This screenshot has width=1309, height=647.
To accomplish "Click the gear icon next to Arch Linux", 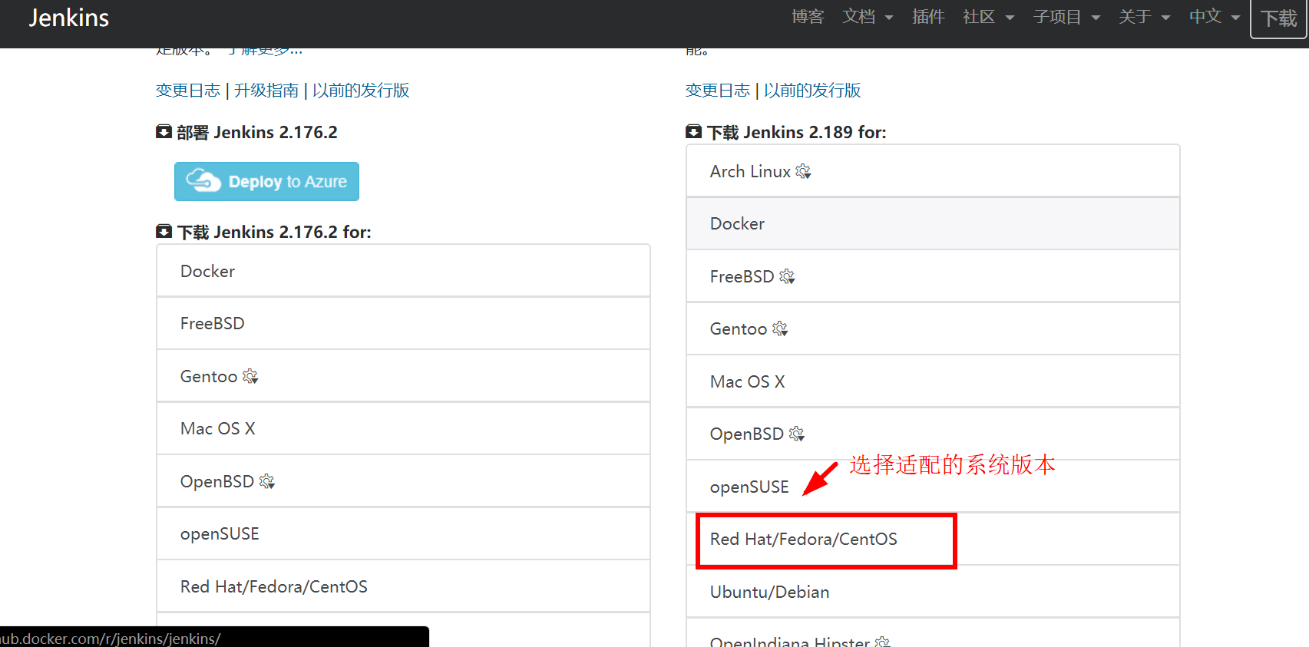I will point(804,171).
